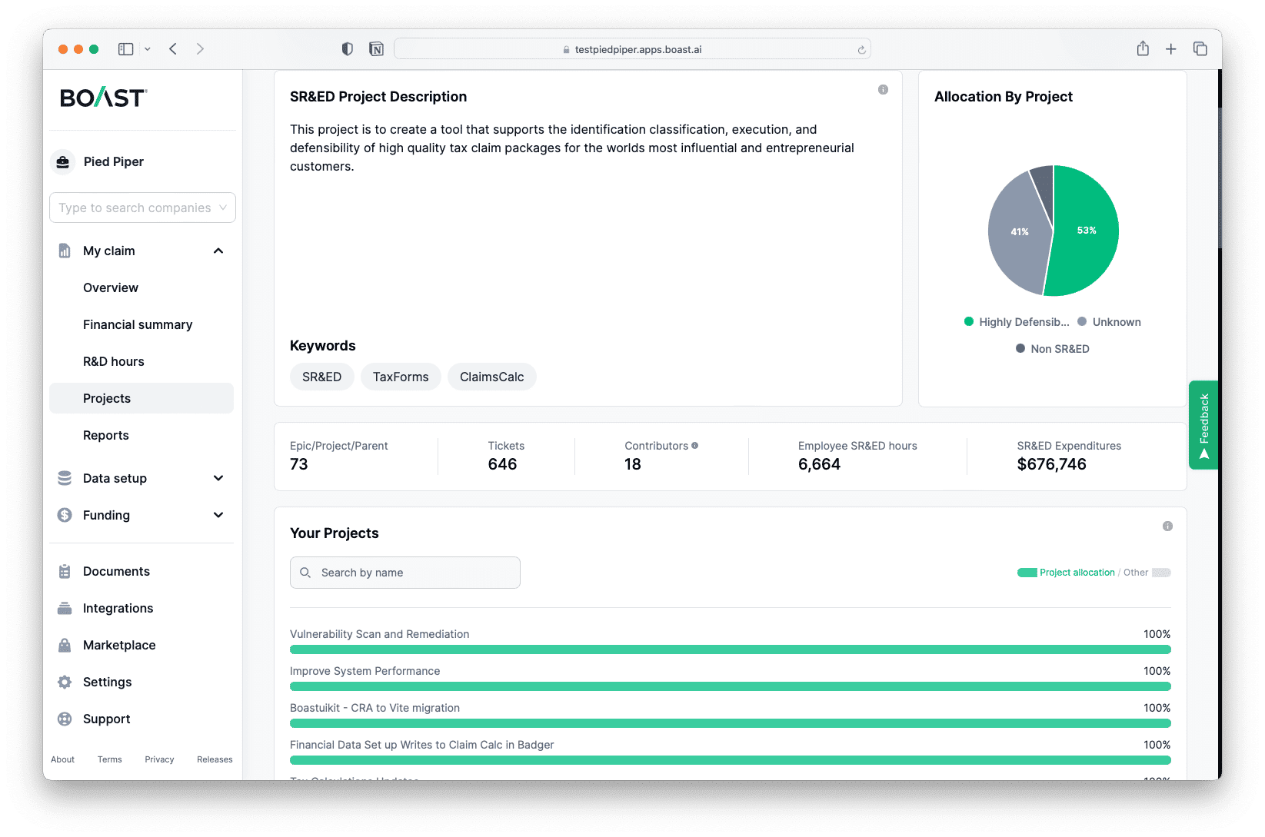Click the Integrations icon in sidebar
The width and height of the screenshot is (1265, 837).
pyautogui.click(x=65, y=608)
